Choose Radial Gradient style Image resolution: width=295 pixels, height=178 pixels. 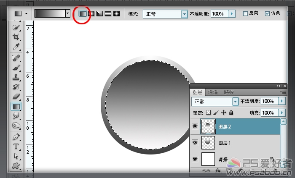91,13
